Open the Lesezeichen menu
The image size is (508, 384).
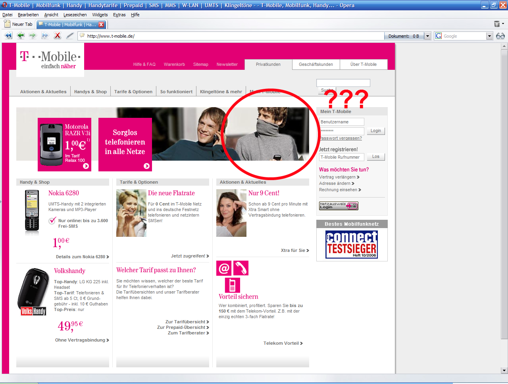[x=75, y=15]
